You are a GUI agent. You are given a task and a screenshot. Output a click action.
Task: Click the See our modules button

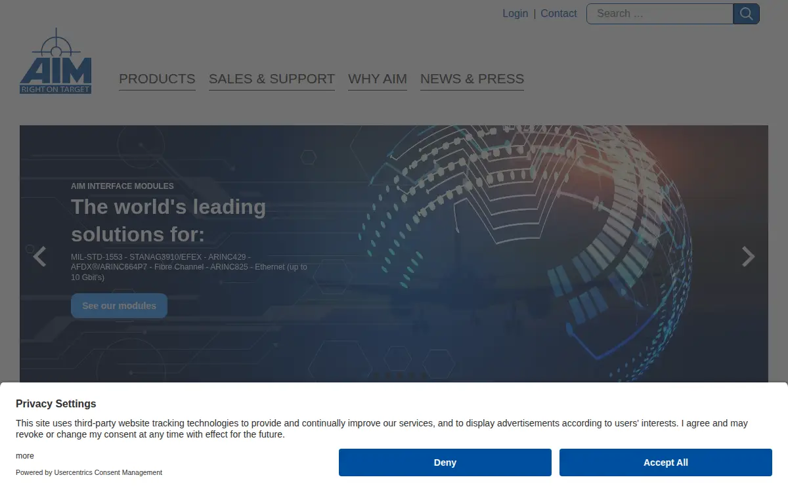pyautogui.click(x=119, y=306)
